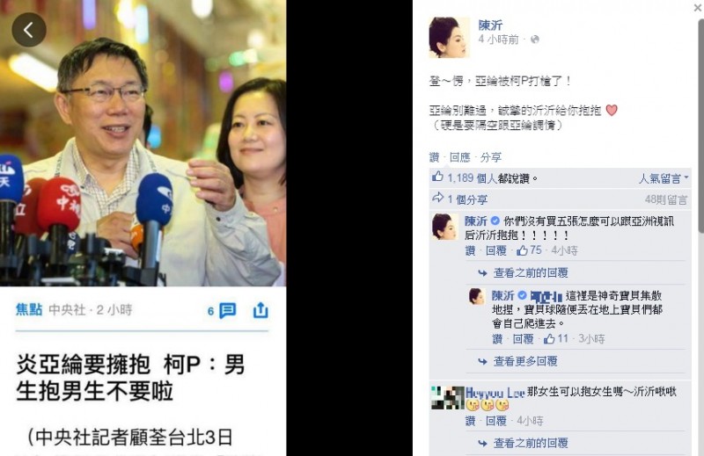The image size is (704, 456).
Task: Click 回覆 under Heyyou Lee's comment
Action: coord(496,421)
